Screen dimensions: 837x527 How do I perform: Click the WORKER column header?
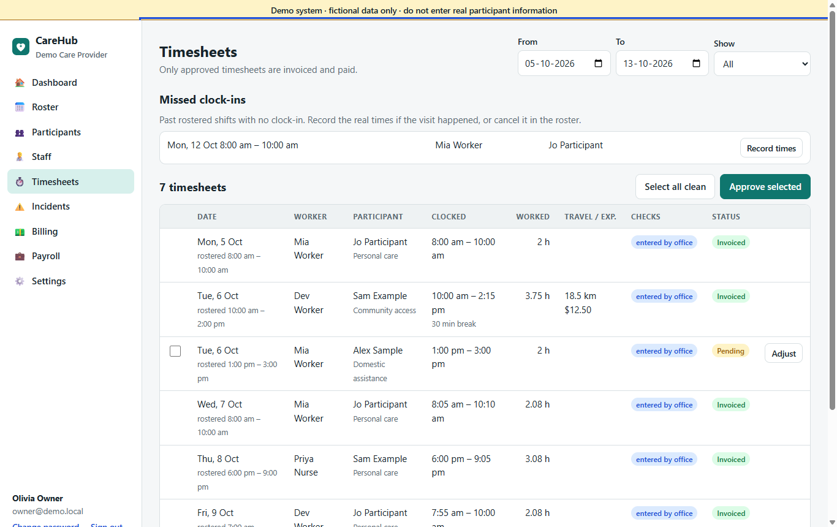coord(310,217)
